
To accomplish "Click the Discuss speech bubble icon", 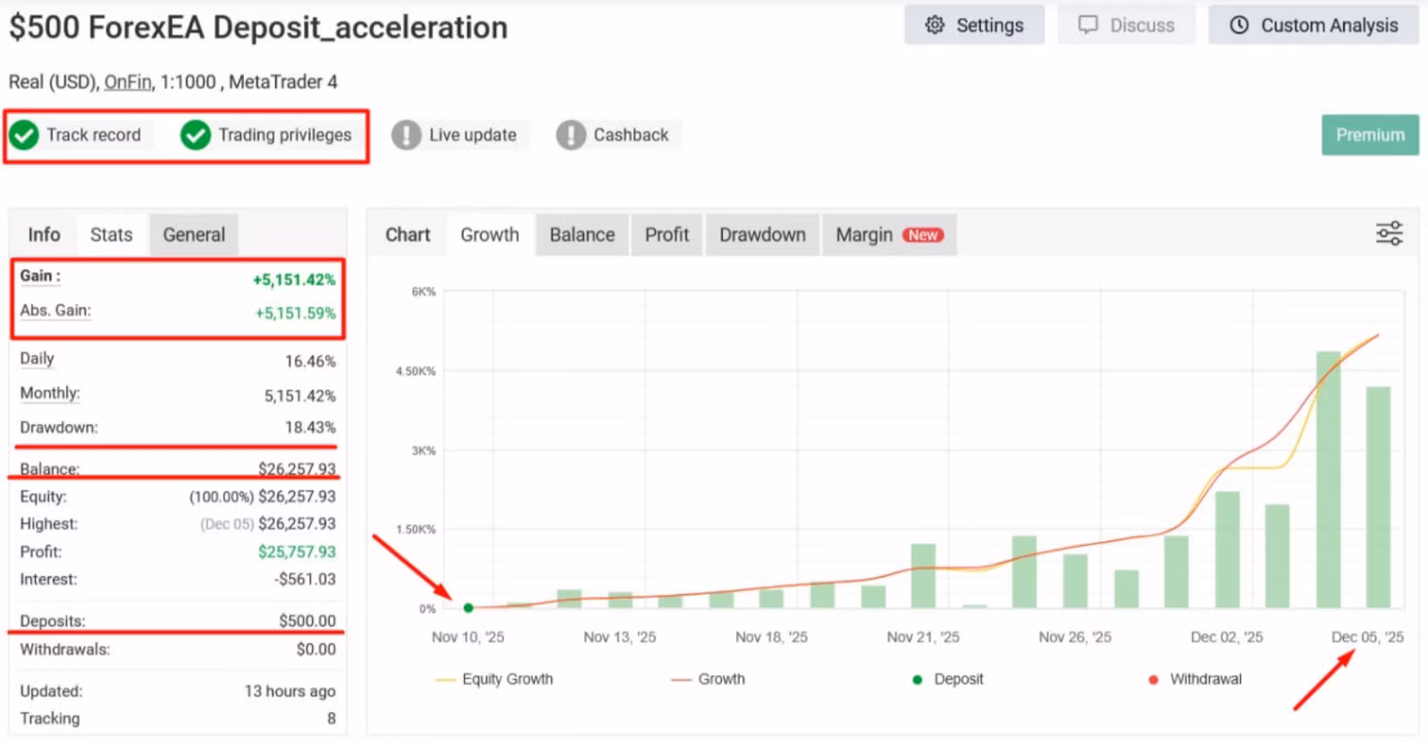I will [x=1088, y=25].
